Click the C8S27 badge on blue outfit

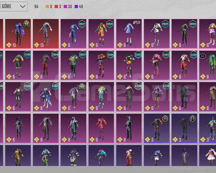point(82,24)
